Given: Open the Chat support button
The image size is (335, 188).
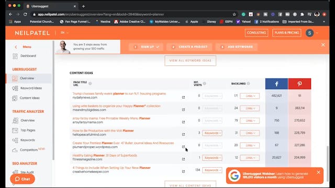Looking at the screenshot, I should (23, 179).
